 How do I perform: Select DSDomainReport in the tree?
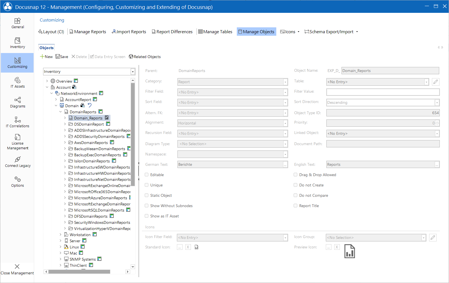[x=89, y=124]
